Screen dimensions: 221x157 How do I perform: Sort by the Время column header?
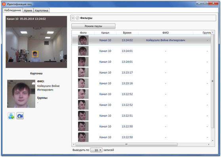[127, 33]
